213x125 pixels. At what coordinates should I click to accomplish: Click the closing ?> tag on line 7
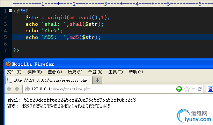point(16,50)
